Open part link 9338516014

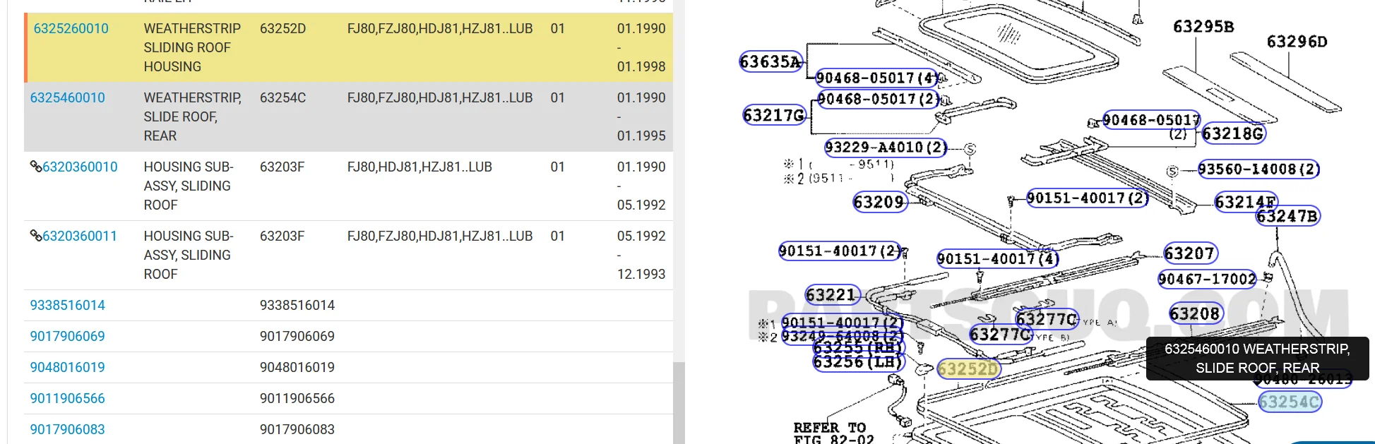67,306
